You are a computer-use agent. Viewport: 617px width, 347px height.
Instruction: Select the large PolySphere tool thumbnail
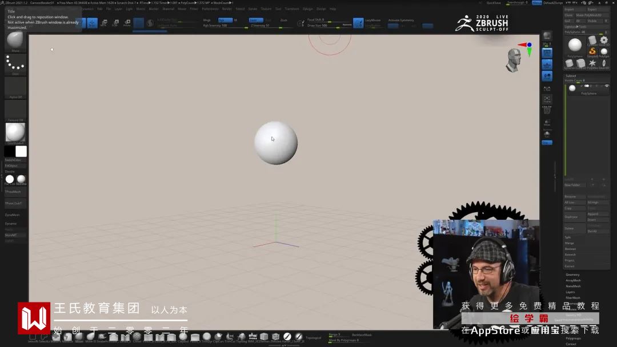click(575, 46)
